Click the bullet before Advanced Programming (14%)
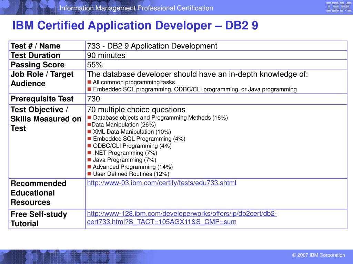Viewport: 353px width, 264px height. [x=89, y=167]
